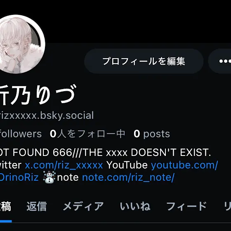Open the three-dot more options menu
Viewport: 231px width, 231px height.
pos(220,61)
